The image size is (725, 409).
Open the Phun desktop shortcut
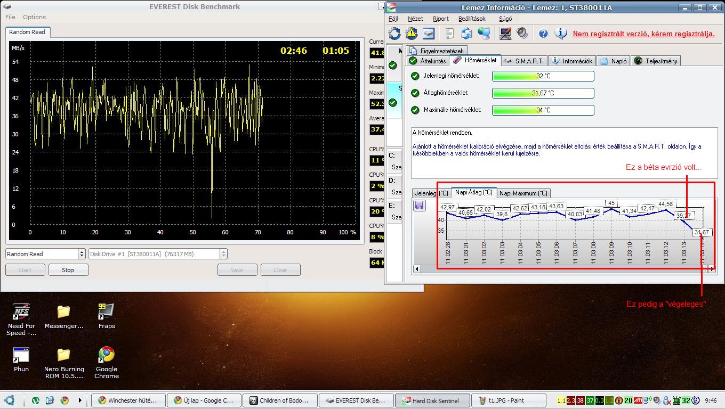coord(21,359)
